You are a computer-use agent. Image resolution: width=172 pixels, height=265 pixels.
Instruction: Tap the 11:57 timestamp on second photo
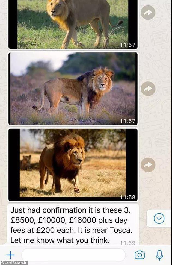128,121
